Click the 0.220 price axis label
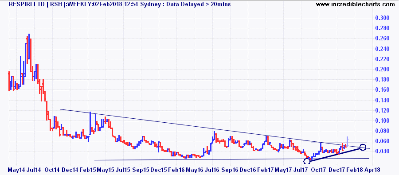Image resolution: width=399 pixels, height=175 pixels. (383, 59)
